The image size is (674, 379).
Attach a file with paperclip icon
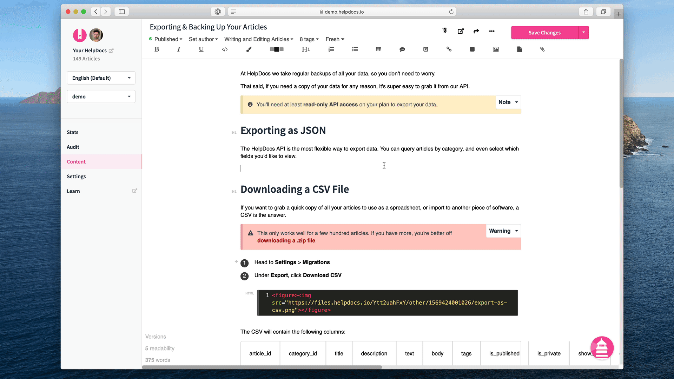tap(542, 49)
